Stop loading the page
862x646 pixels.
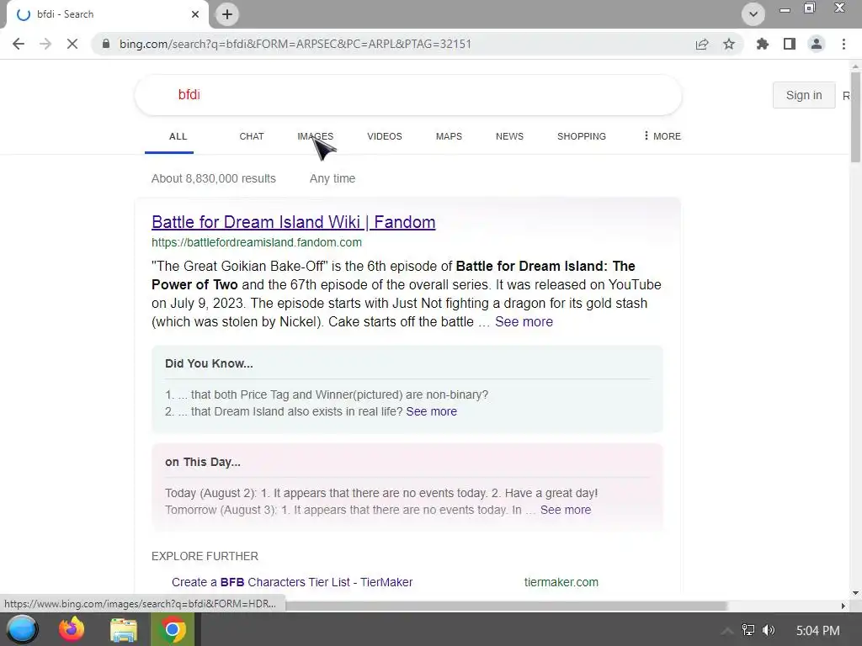(72, 44)
